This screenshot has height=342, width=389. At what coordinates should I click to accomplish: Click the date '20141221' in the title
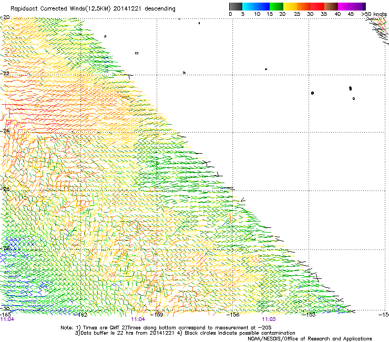[127, 9]
